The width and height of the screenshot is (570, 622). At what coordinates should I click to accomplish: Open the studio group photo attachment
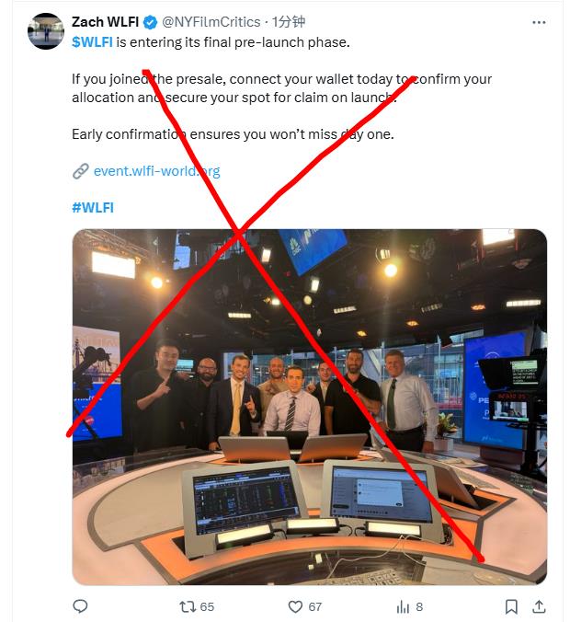click(x=310, y=407)
